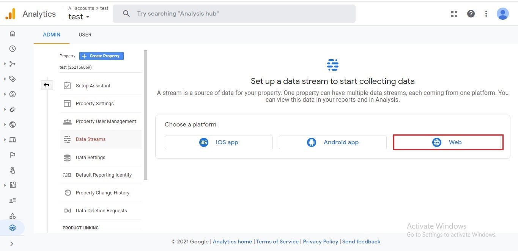Image resolution: width=518 pixels, height=251 pixels.
Task: Open the Realtime clock icon in sidebar
Action: click(x=13, y=49)
